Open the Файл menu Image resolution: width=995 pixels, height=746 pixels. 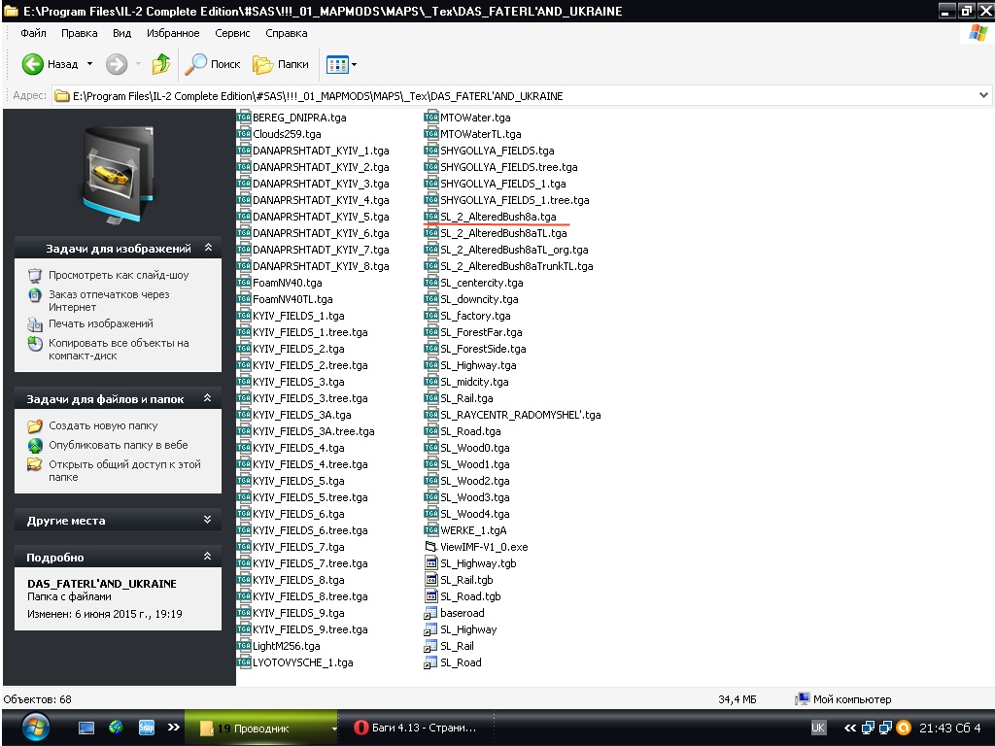tap(33, 33)
